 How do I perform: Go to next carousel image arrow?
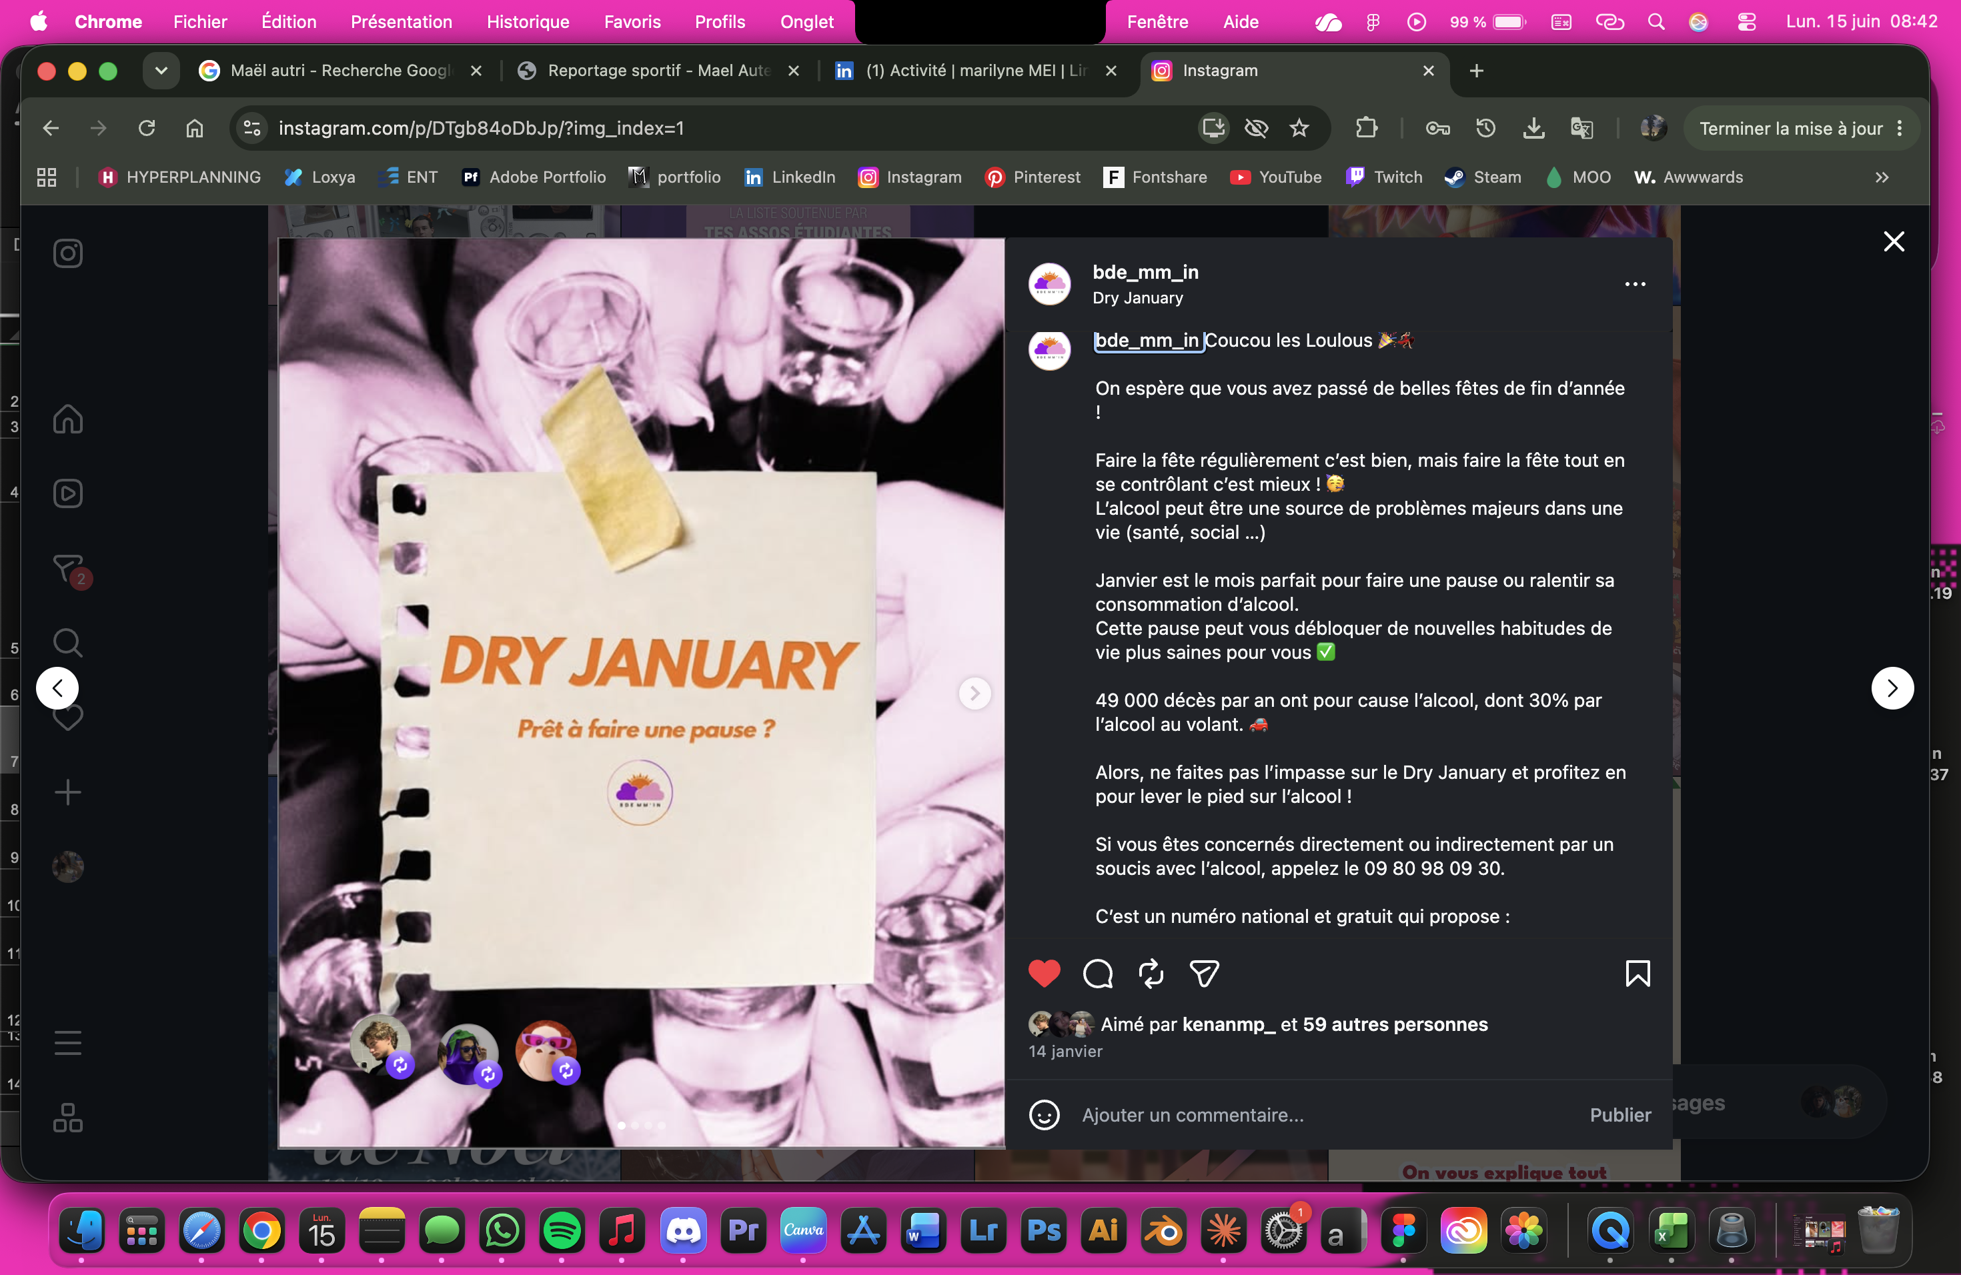click(974, 694)
